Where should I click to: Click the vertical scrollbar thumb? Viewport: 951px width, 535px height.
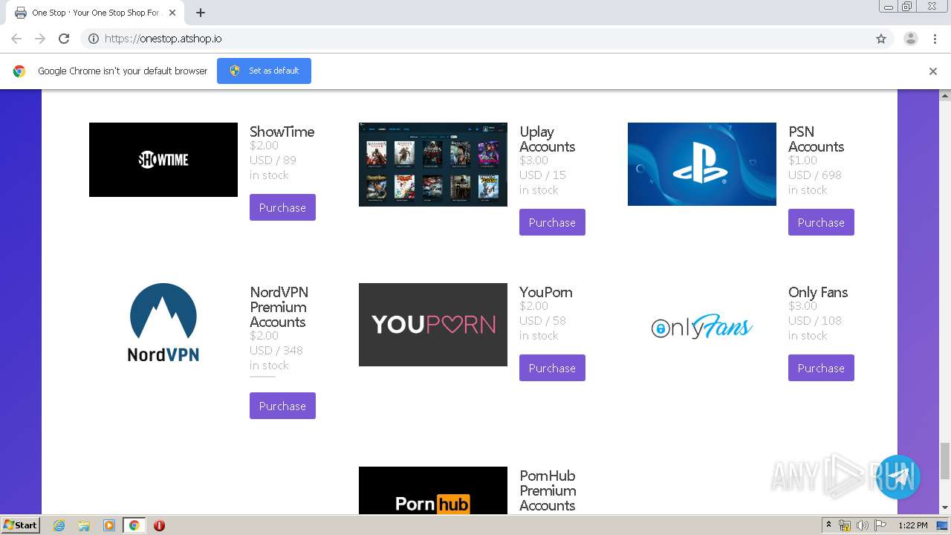point(945,461)
